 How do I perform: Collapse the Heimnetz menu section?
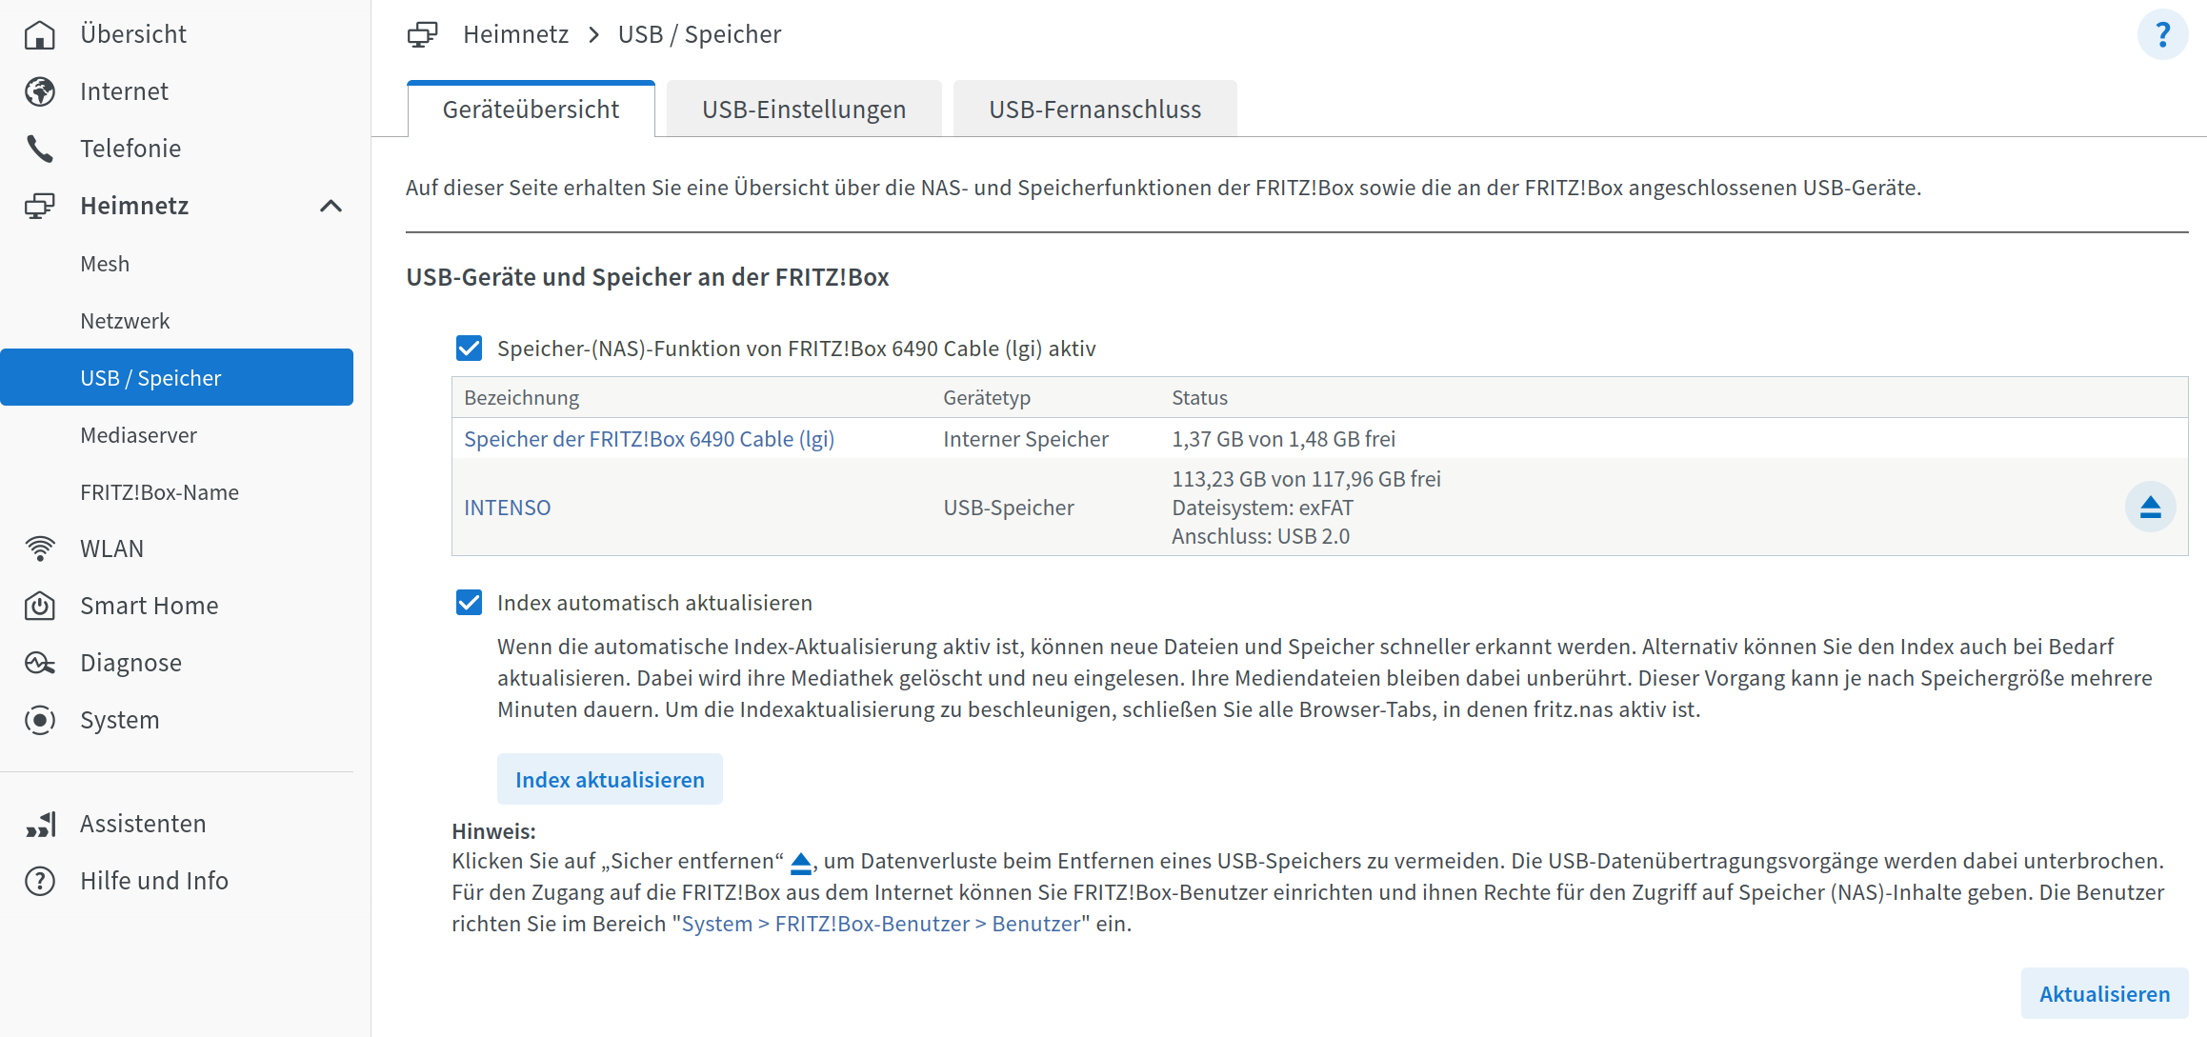[x=331, y=205]
